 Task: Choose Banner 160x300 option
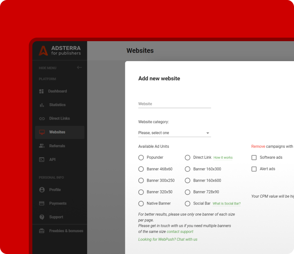(x=188, y=169)
